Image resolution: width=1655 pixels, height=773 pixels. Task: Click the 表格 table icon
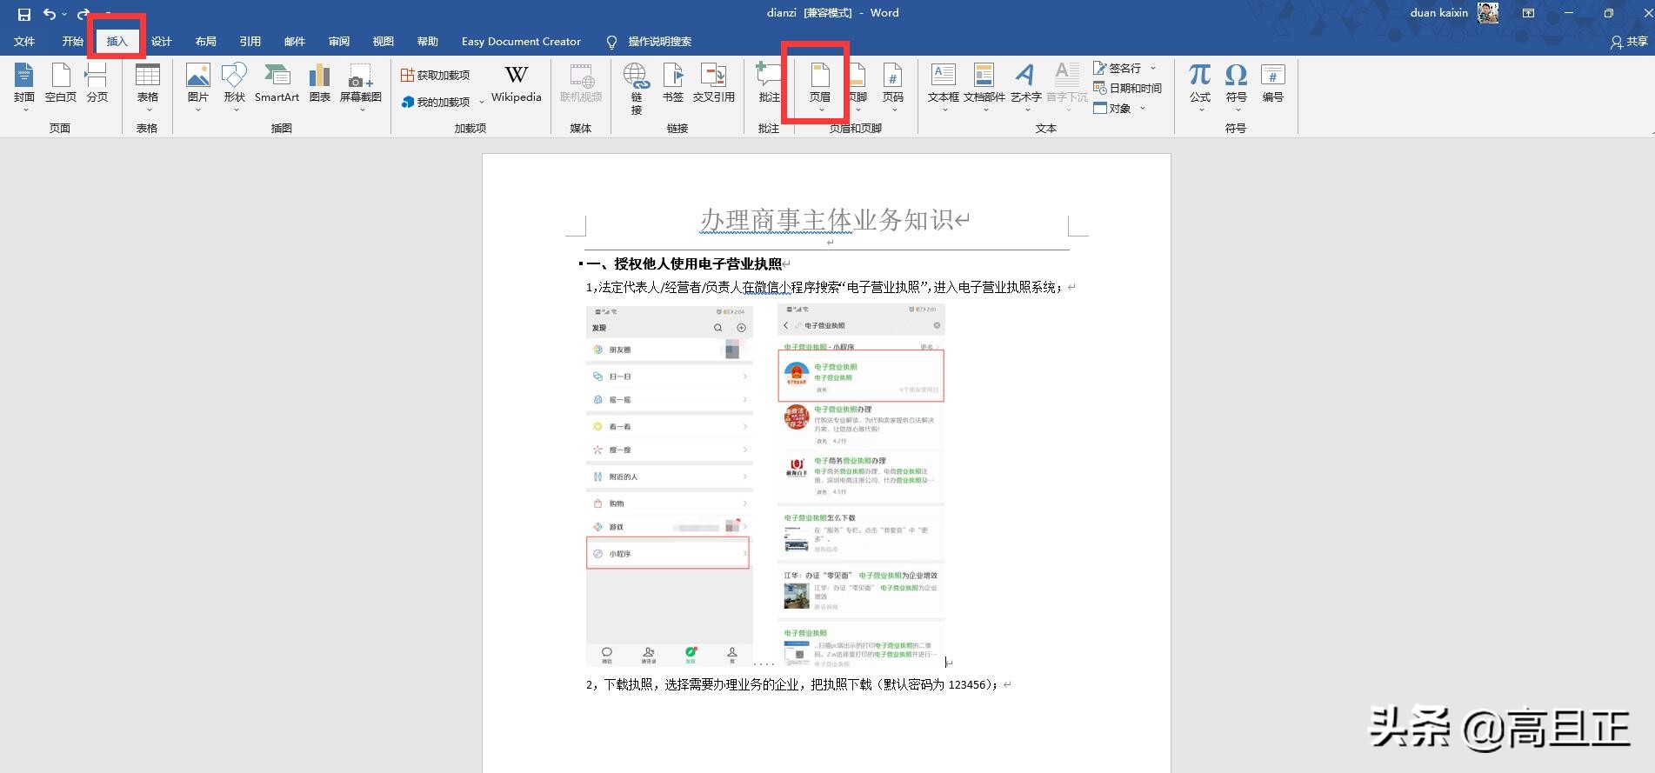tap(148, 83)
